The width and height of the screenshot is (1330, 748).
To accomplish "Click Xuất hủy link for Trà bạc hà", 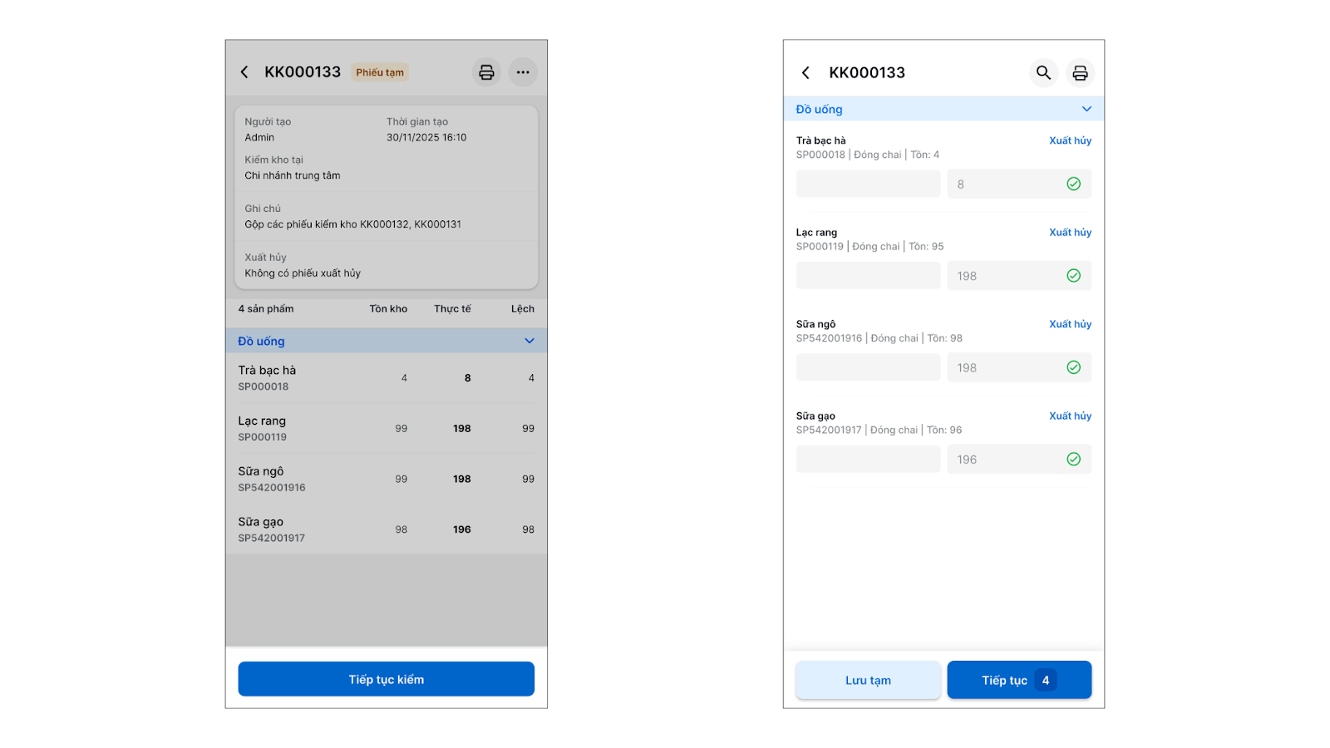I will (1070, 140).
